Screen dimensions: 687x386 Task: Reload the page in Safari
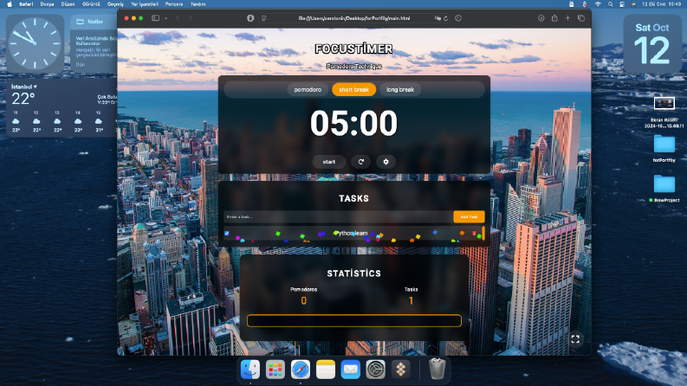(x=445, y=18)
